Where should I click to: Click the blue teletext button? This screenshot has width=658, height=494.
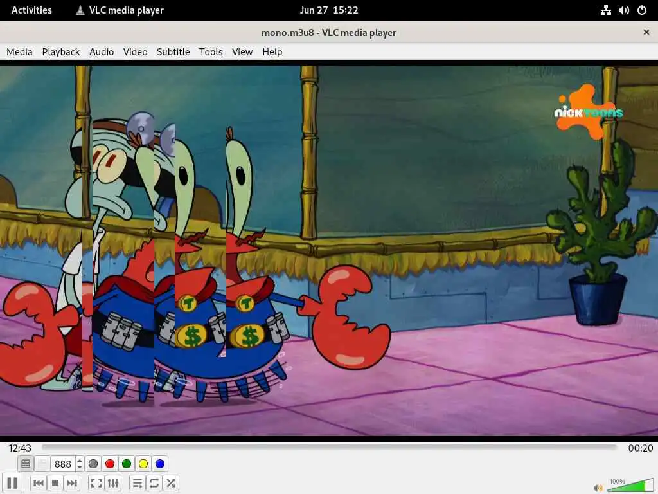160,464
